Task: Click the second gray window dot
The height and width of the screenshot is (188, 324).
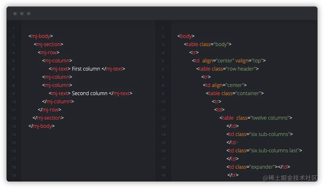Action: 22,14
